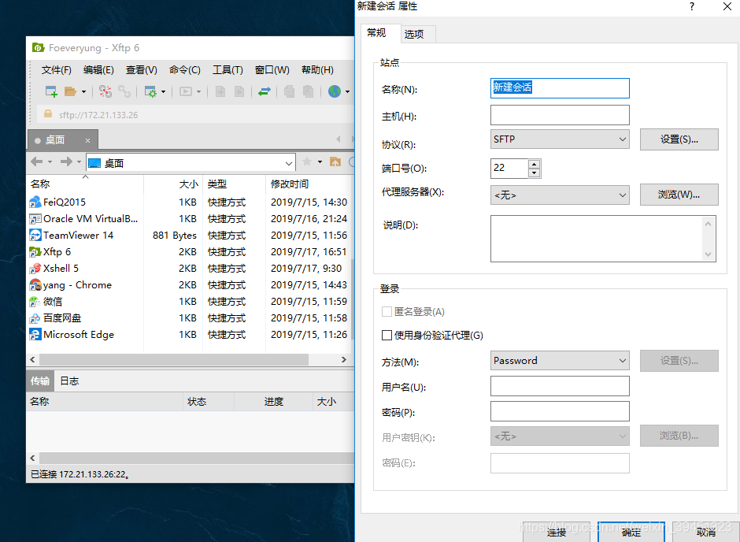Click the 主机(H) input field

(x=560, y=115)
